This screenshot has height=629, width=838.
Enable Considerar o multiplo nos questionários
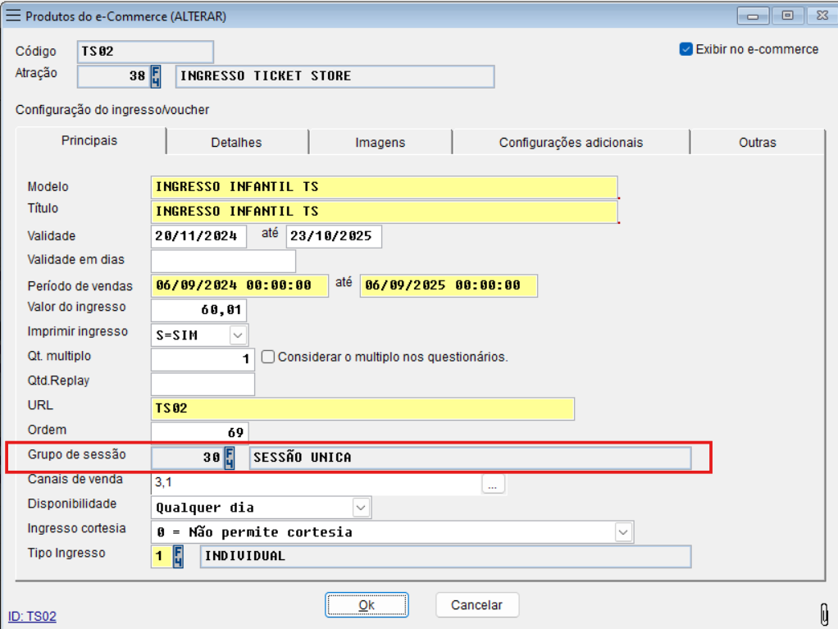[267, 357]
